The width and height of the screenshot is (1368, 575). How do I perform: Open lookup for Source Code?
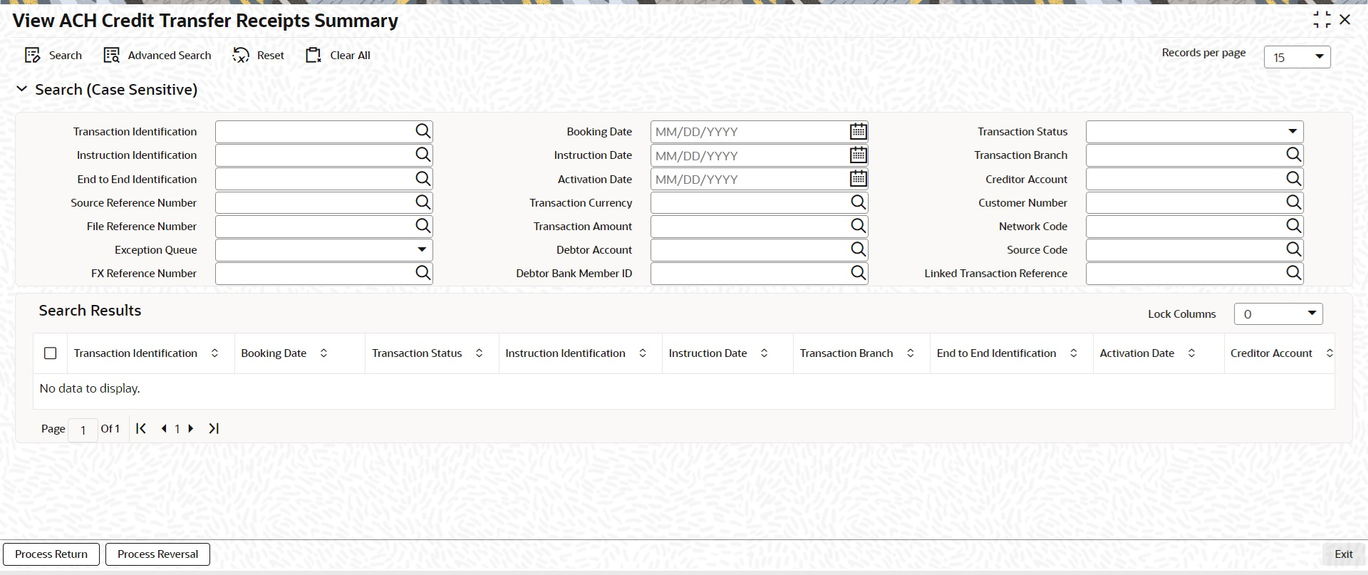click(1294, 249)
